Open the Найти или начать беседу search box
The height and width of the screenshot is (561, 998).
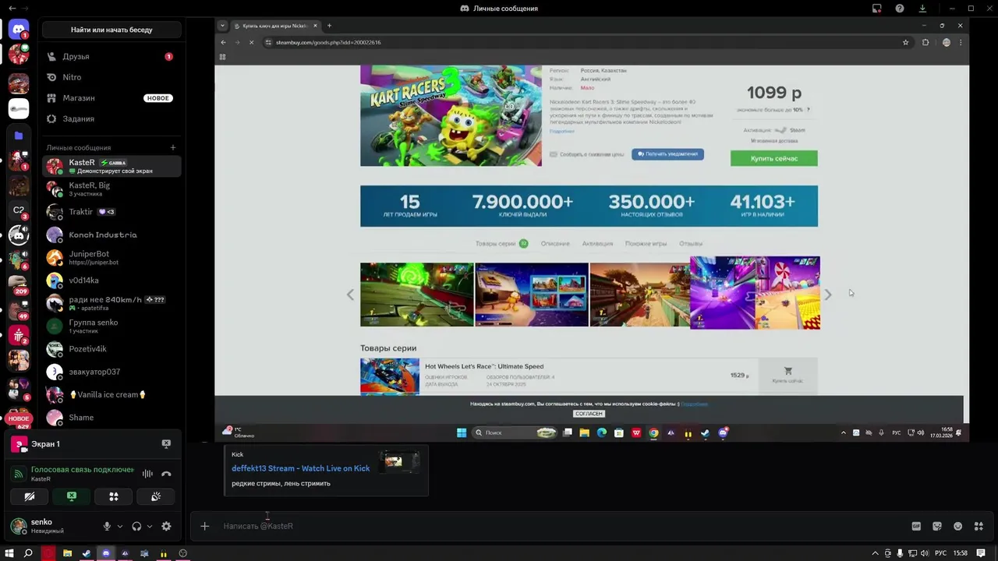111,30
